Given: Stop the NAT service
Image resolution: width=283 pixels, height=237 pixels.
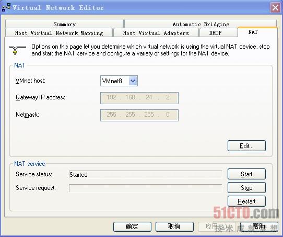Looking at the screenshot, I should [x=246, y=188].
